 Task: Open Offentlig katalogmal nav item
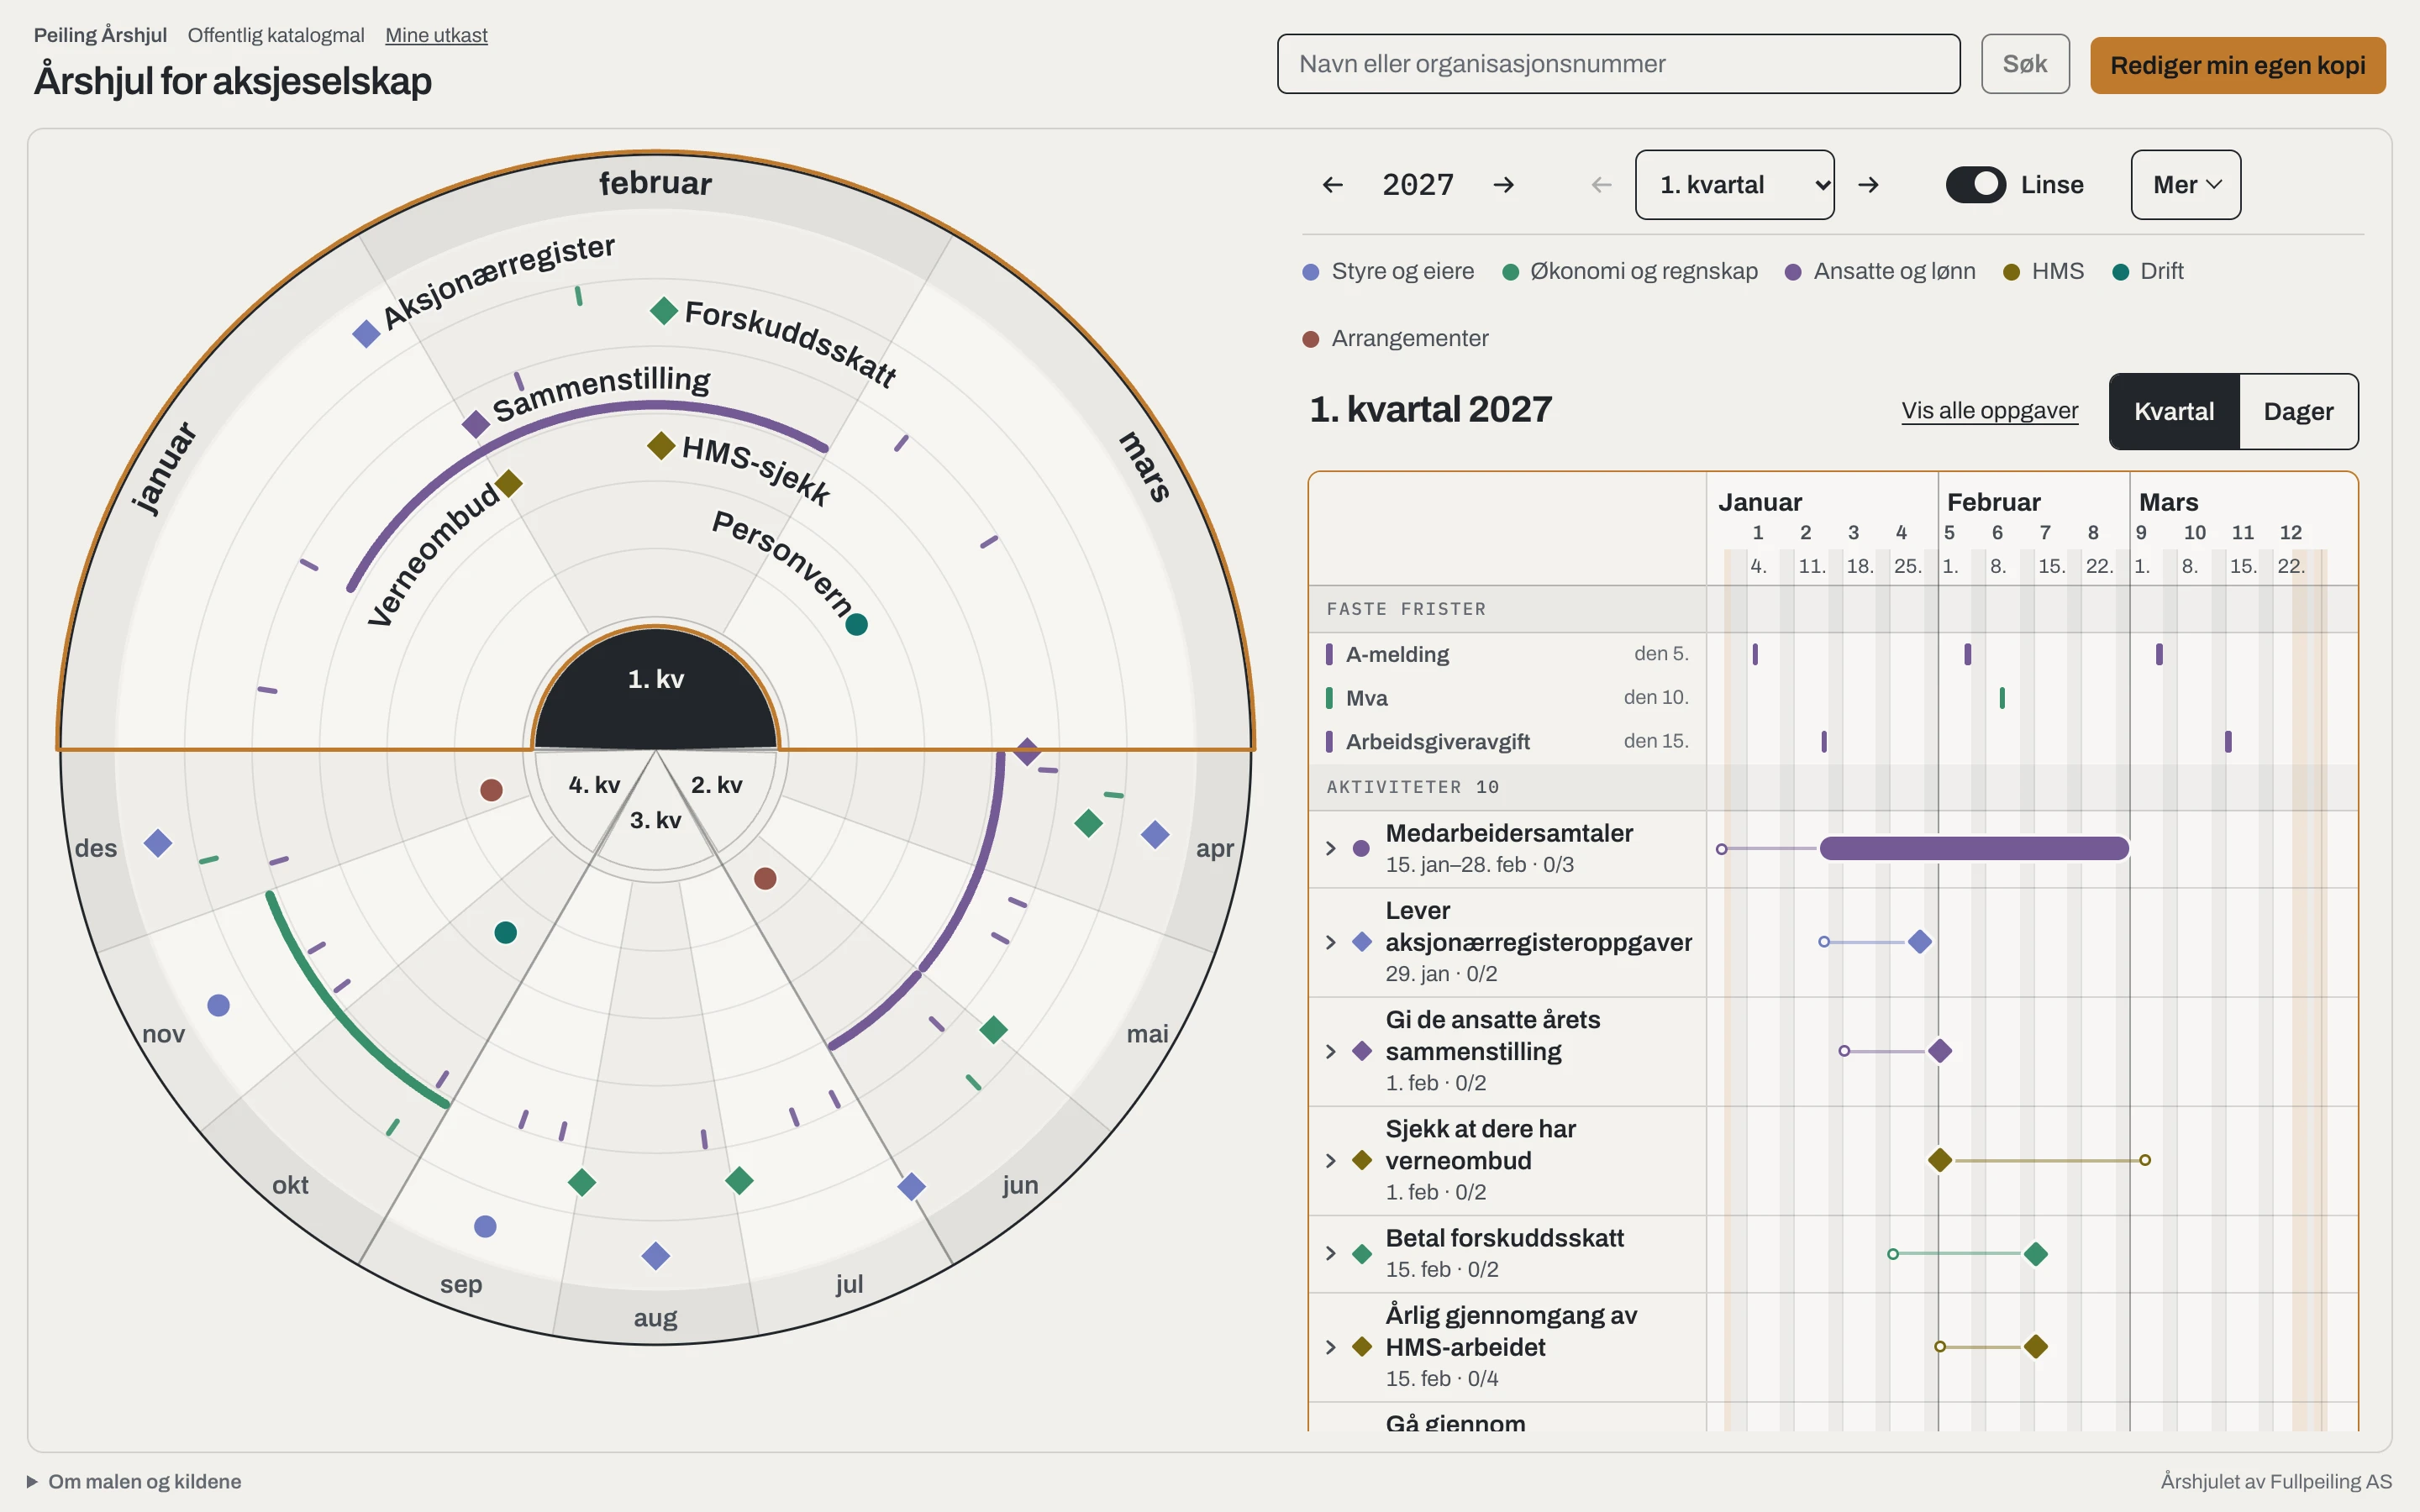point(276,35)
